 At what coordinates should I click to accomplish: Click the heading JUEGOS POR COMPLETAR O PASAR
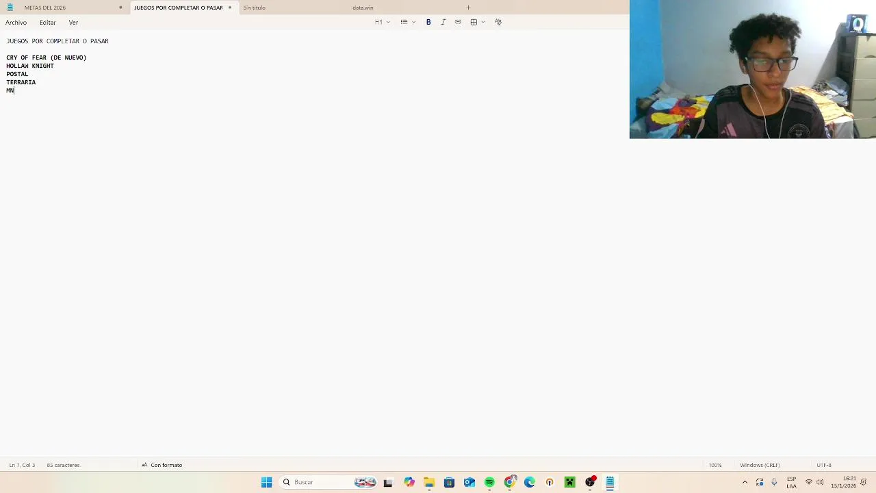pos(57,41)
